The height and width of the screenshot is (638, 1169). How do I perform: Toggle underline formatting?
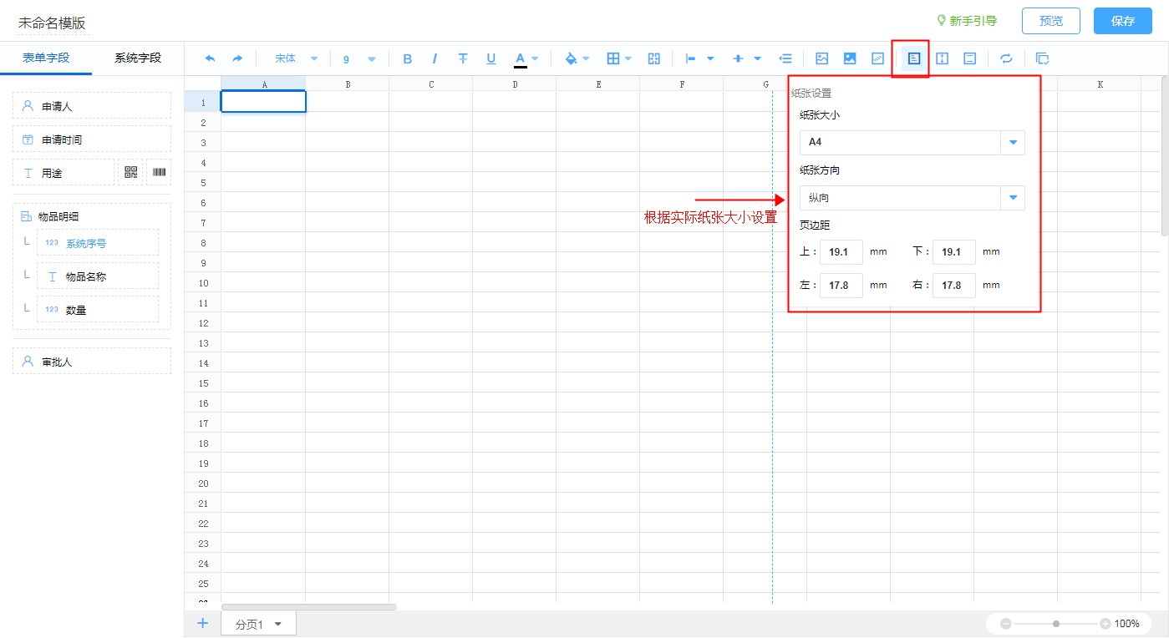(x=491, y=58)
